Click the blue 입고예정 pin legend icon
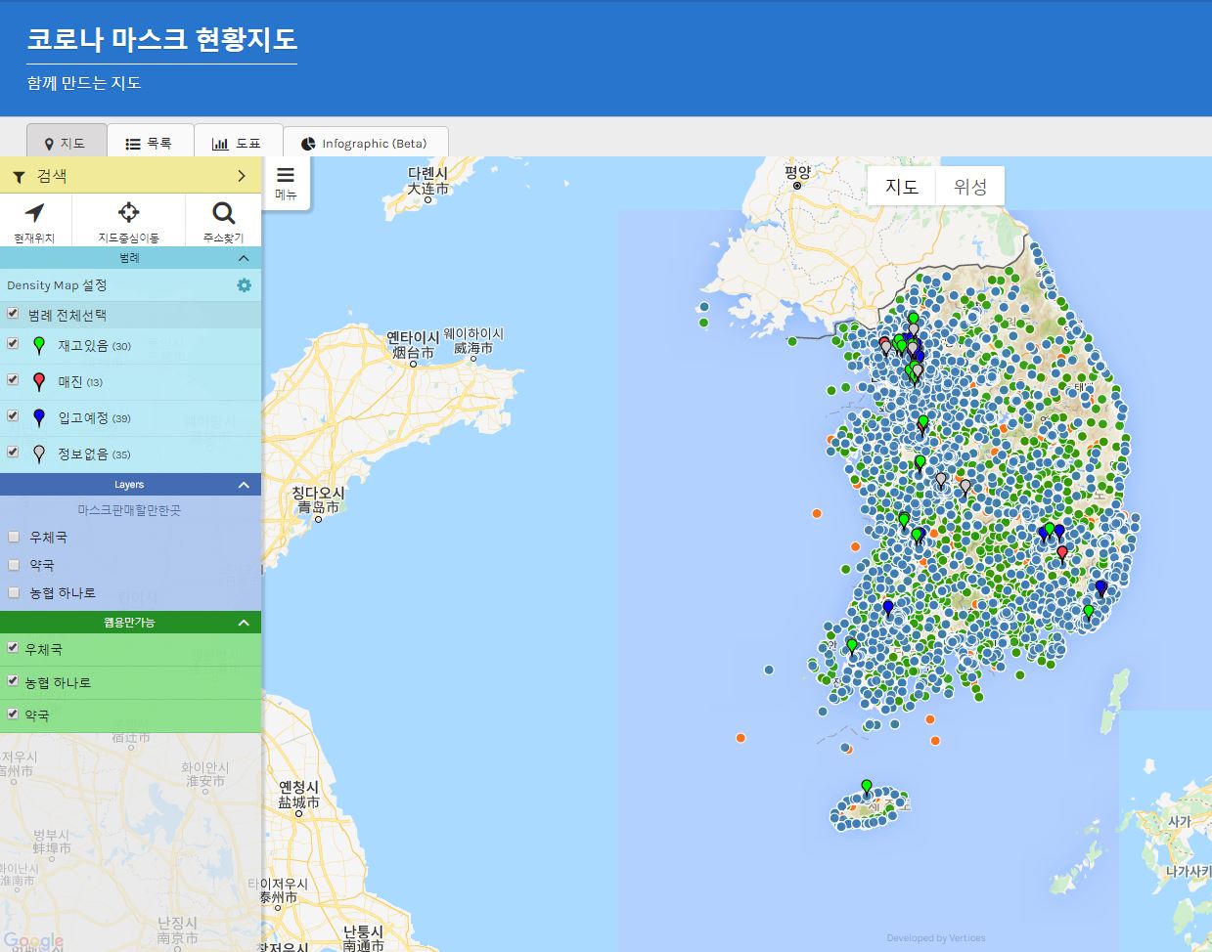Screen dimensions: 1212x952 pos(39,418)
